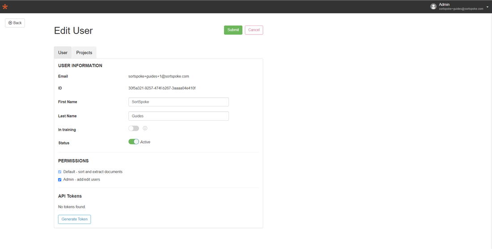The width and height of the screenshot is (492, 249).
Task: Switch to the Projects tab
Action: tap(84, 53)
